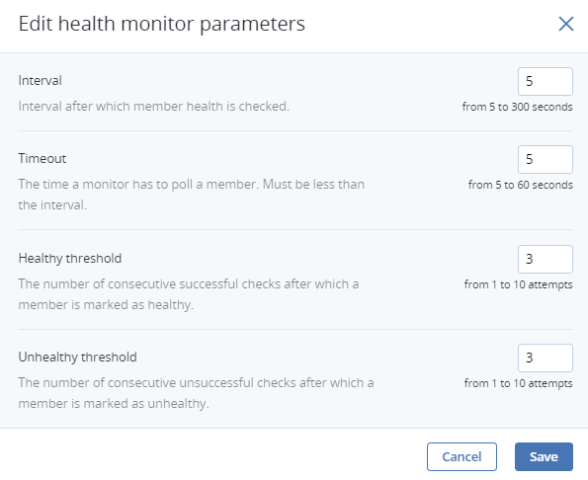
Task: Click the attempts hint below Healthy threshold field
Action: point(518,284)
